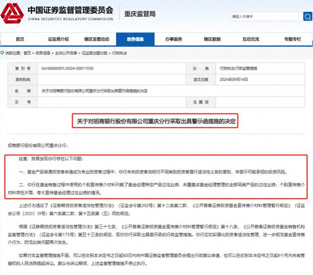Image resolution: width=313 pixels, height=275 pixels.
Task: Follow the 首页 breadcrumb link
Action: (x=27, y=53)
